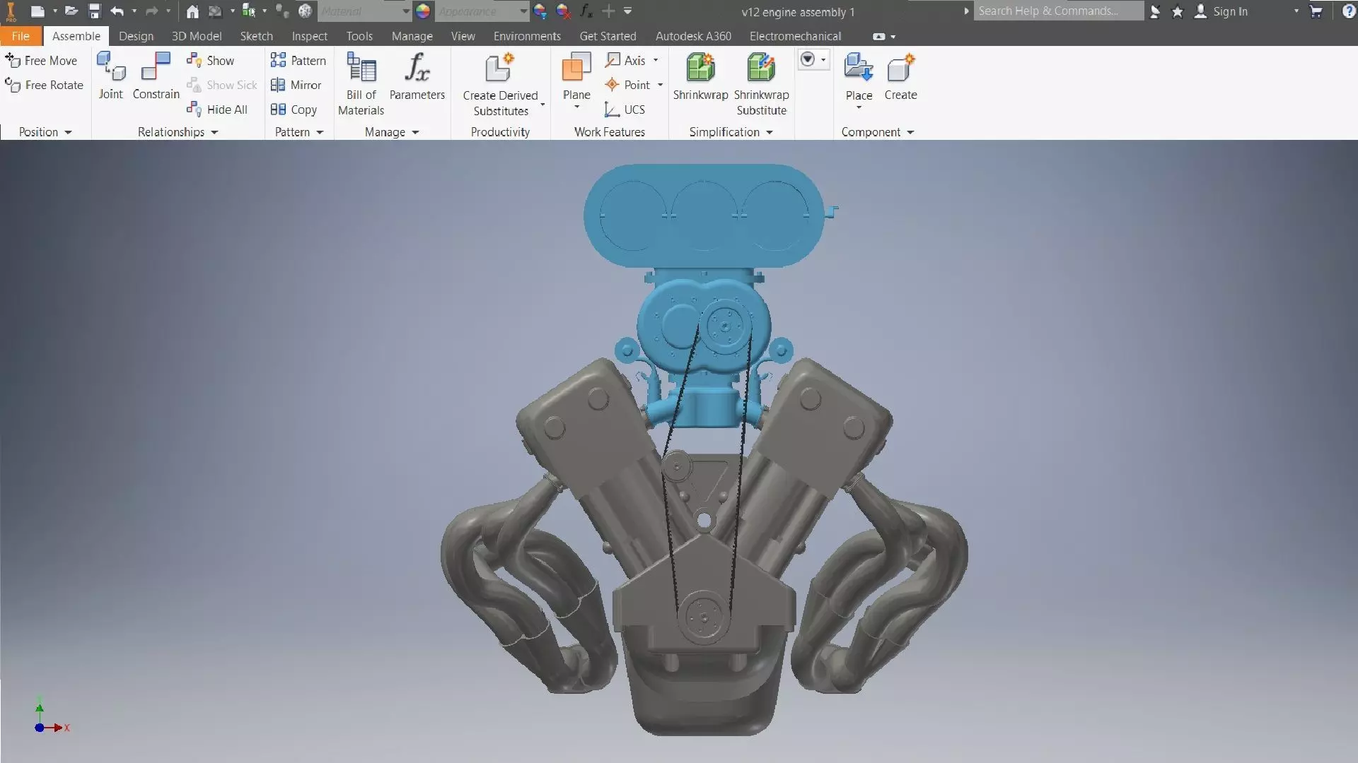Click Create Derived Substitutes
The height and width of the screenshot is (763, 1358).
click(501, 85)
